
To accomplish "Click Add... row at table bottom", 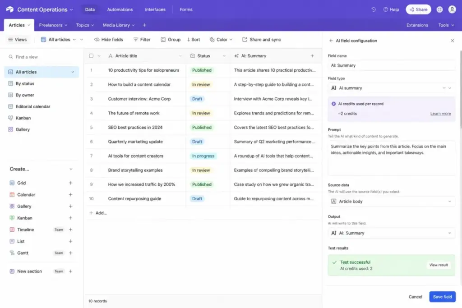I will (98, 213).
